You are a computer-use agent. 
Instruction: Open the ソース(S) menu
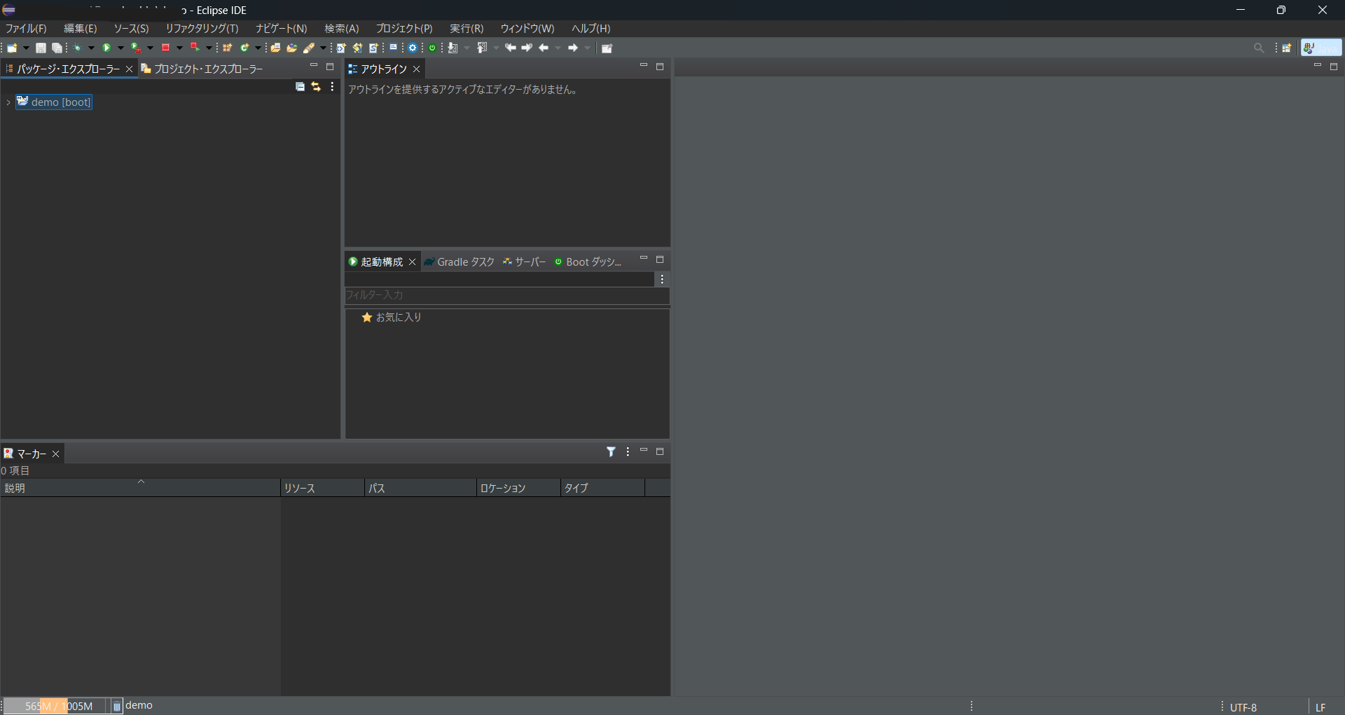coord(132,29)
